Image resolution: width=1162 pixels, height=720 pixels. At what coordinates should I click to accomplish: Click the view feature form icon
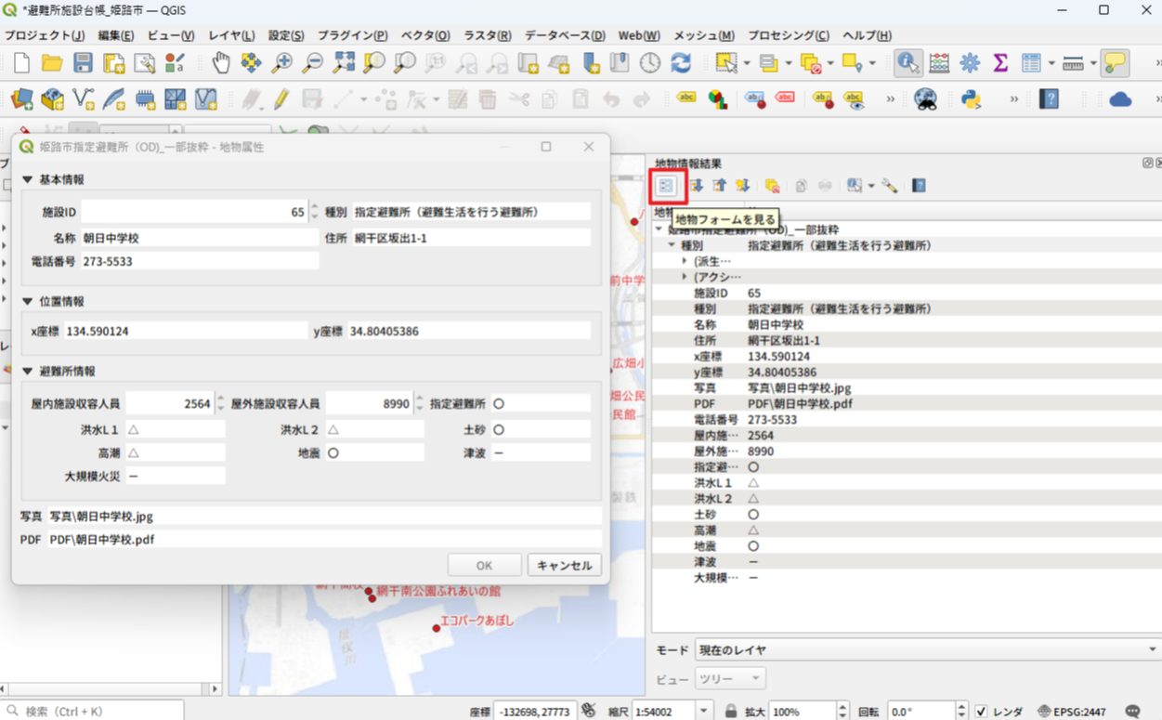tap(667, 186)
